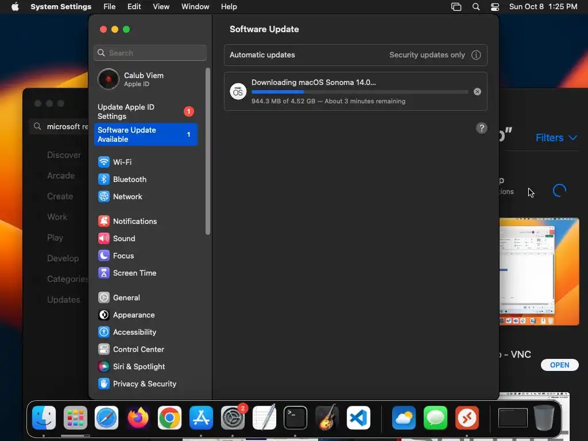The height and width of the screenshot is (441, 588).
Task: Cancel the macOS Sonoma download
Action: [477, 91]
